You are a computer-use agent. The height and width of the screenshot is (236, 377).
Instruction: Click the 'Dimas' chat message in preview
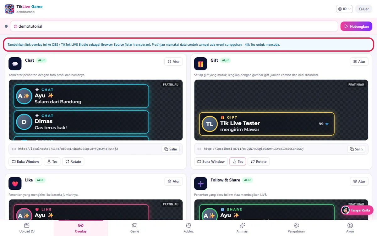pos(81,122)
